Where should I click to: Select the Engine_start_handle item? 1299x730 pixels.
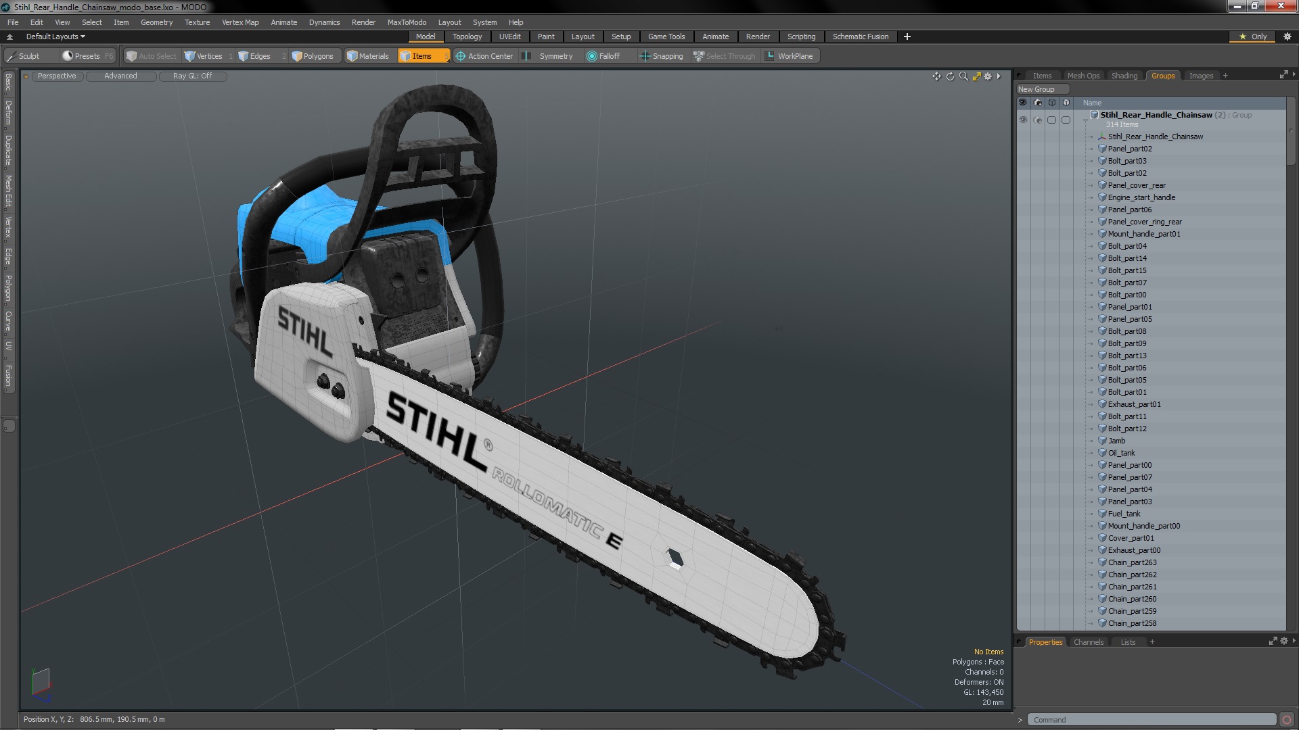1141,197
